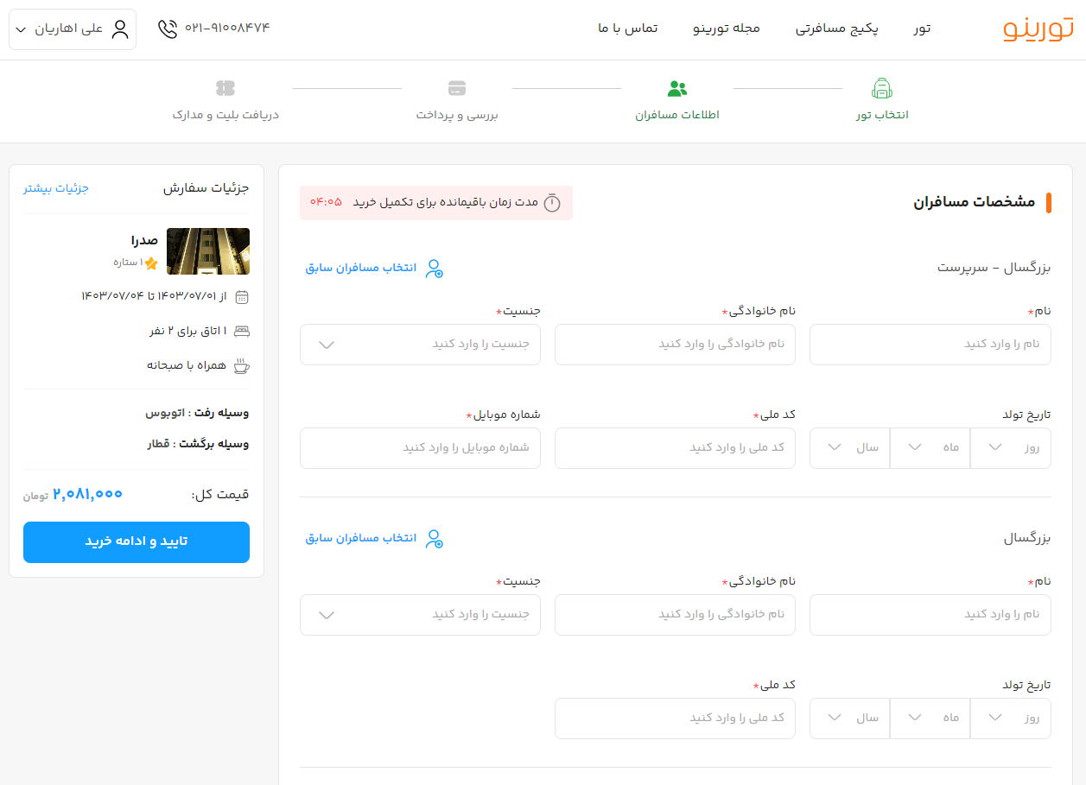Click the previous passengers icon for supervisor

pyautogui.click(x=435, y=269)
